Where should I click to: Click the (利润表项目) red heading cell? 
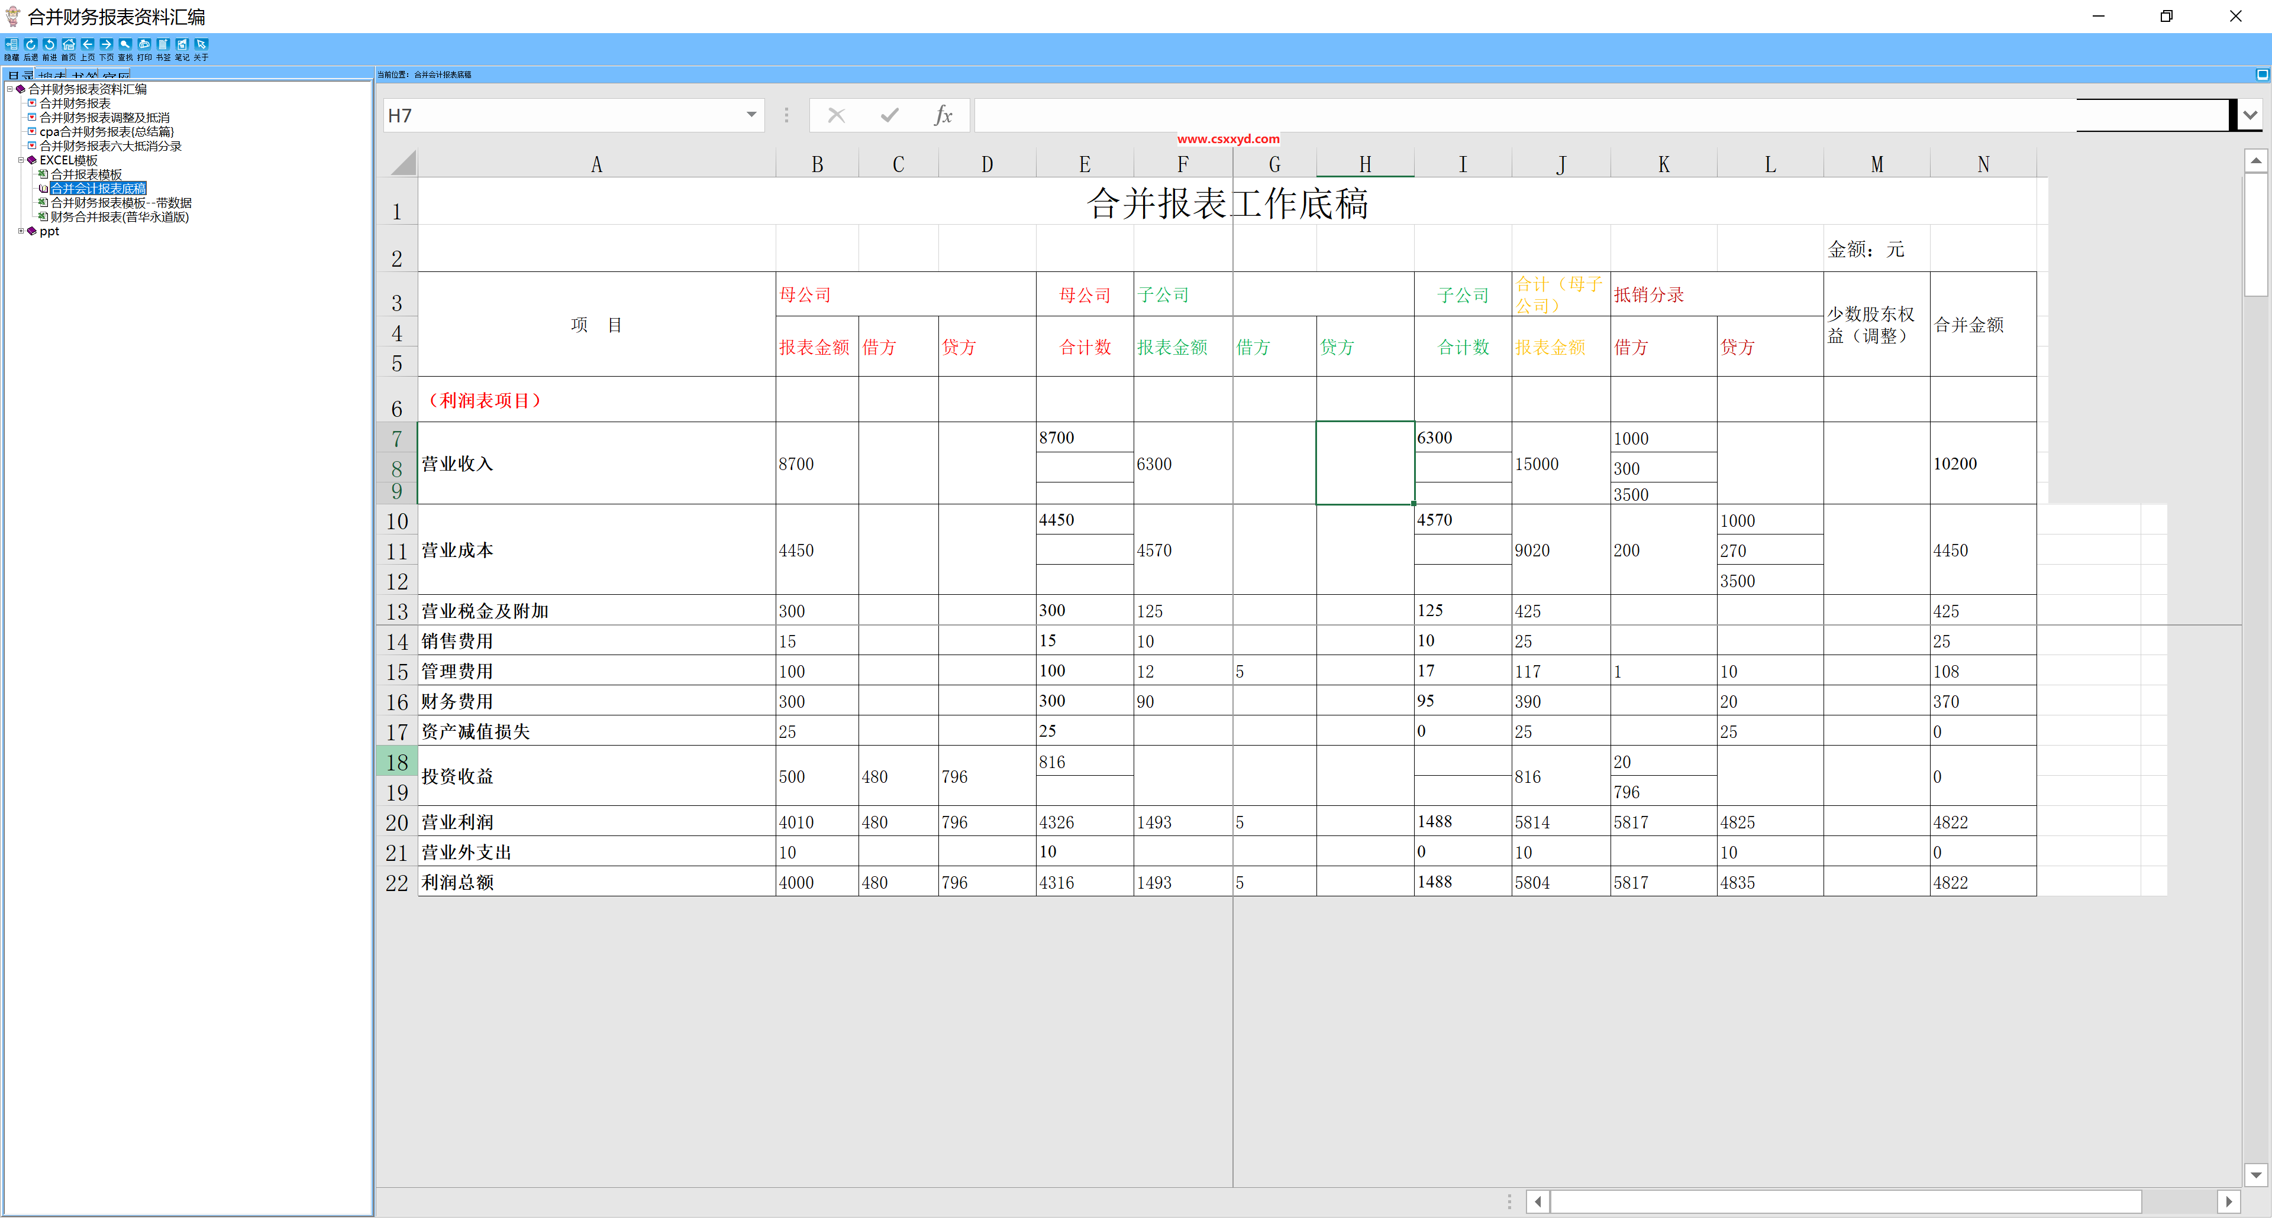pos(596,400)
